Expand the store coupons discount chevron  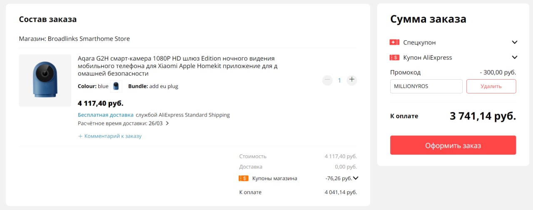click(356, 178)
